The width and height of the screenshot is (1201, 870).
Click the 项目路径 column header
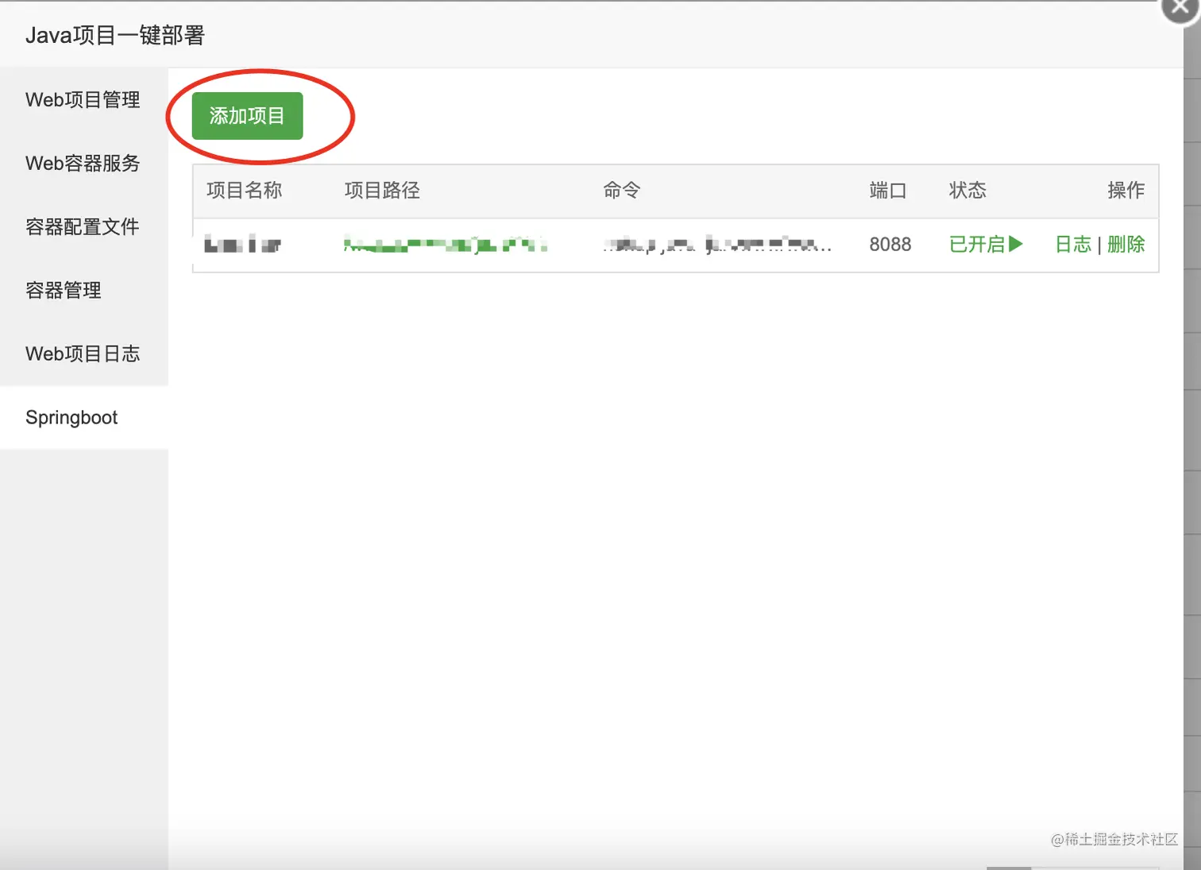click(x=382, y=191)
